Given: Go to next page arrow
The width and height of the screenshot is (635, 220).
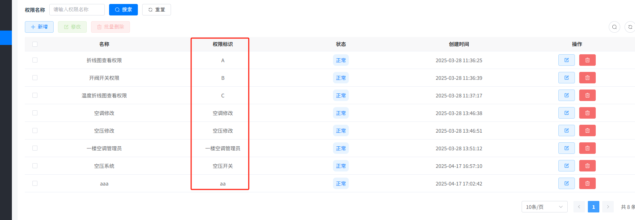Looking at the screenshot, I should (x=608, y=207).
